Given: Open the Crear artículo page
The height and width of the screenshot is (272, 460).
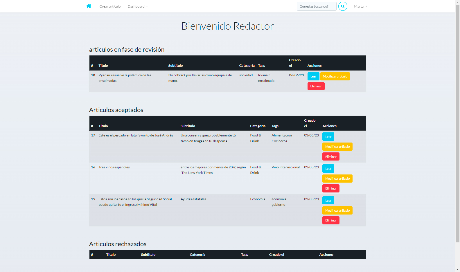Looking at the screenshot, I should pyautogui.click(x=110, y=6).
